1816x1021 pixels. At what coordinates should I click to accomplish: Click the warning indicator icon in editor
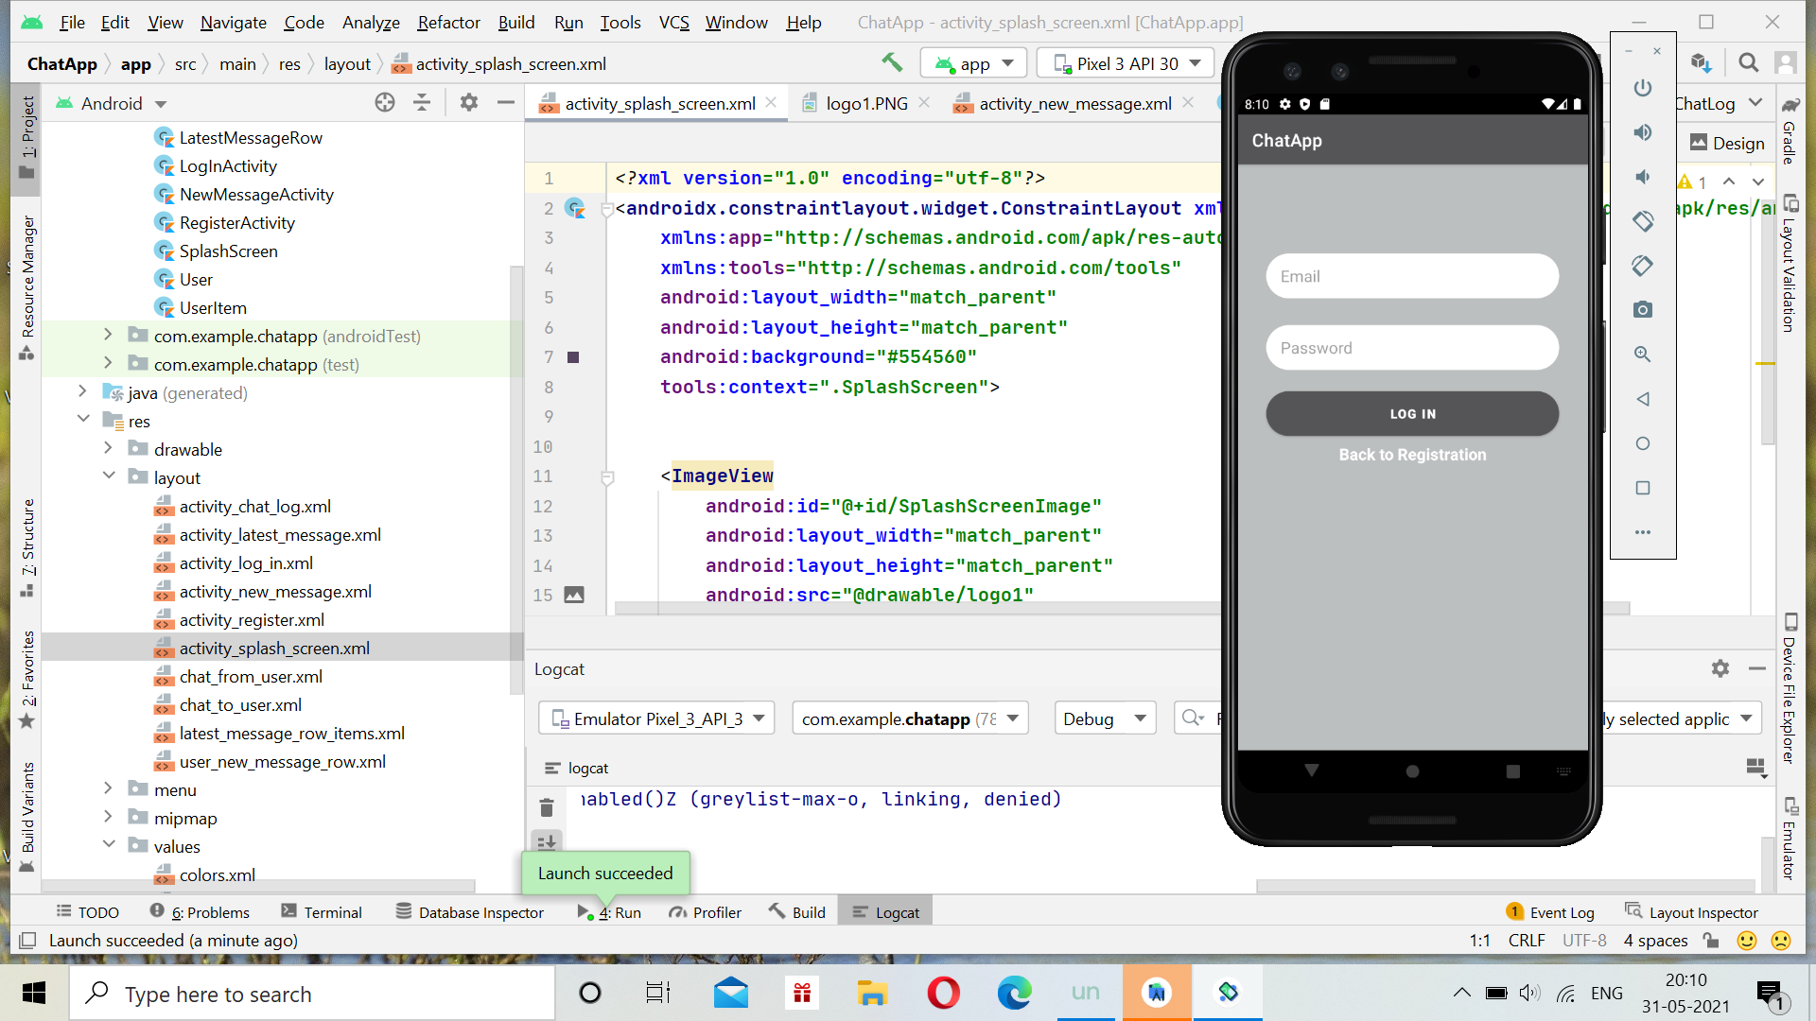pyautogui.click(x=1685, y=182)
